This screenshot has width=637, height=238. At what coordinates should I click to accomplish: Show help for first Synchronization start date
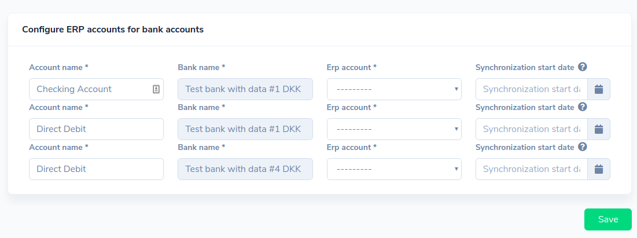coord(582,67)
